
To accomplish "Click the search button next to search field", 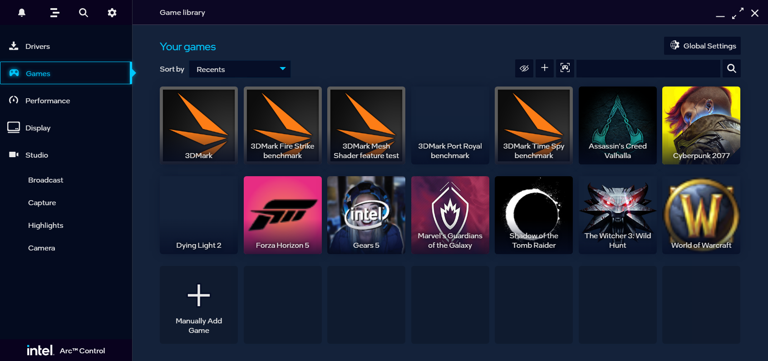I will pos(732,68).
